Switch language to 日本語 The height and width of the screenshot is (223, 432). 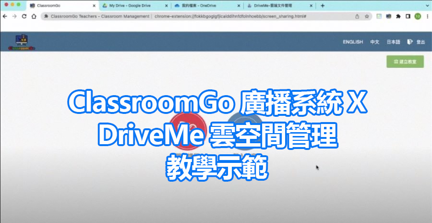393,42
